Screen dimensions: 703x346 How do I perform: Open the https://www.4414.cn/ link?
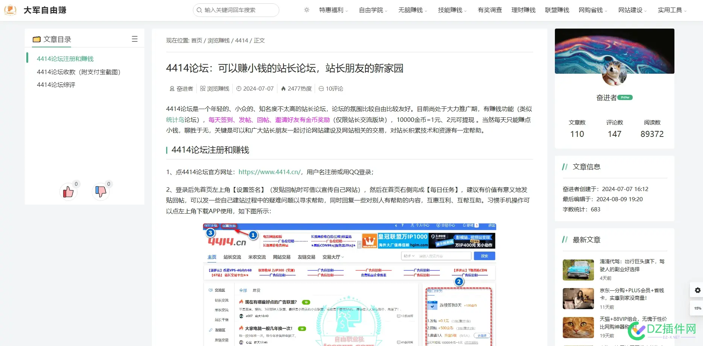pos(270,172)
